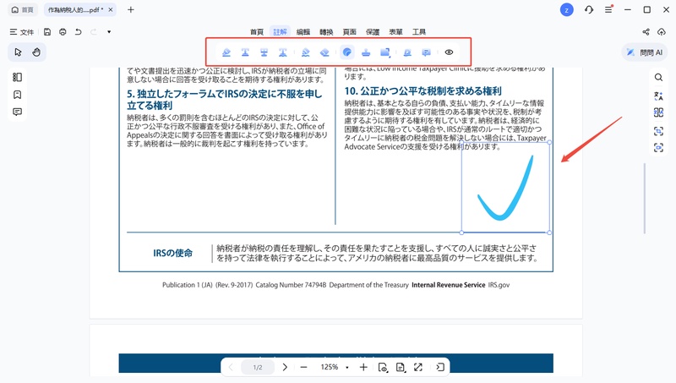Upload the document to cloud

click(662, 32)
